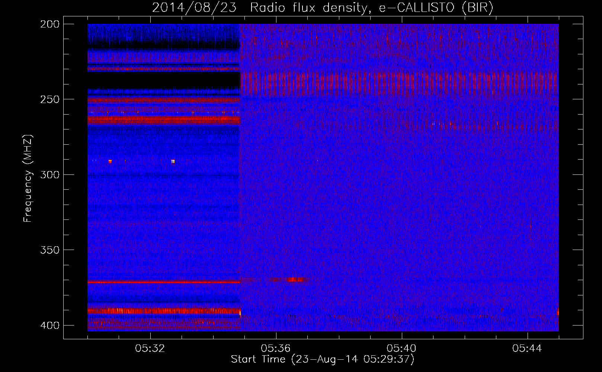The image size is (602, 372).
Task: Click the 200 frequency tick label
Action: point(50,24)
